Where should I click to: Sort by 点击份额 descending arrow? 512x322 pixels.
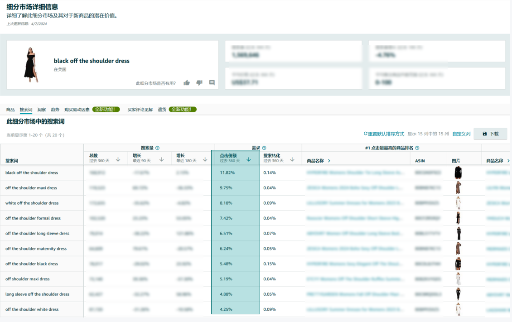[249, 159]
